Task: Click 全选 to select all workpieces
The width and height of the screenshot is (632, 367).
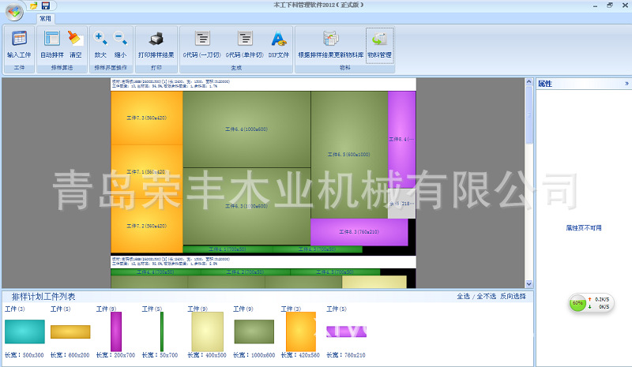Action: click(463, 296)
